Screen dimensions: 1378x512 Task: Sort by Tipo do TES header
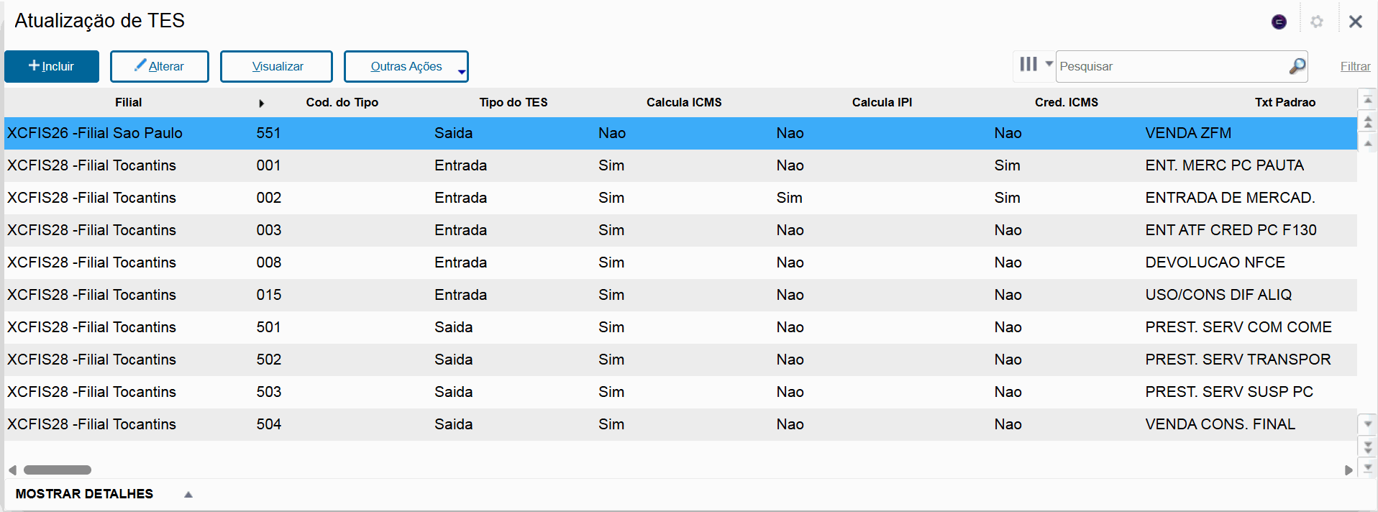pyautogui.click(x=514, y=102)
